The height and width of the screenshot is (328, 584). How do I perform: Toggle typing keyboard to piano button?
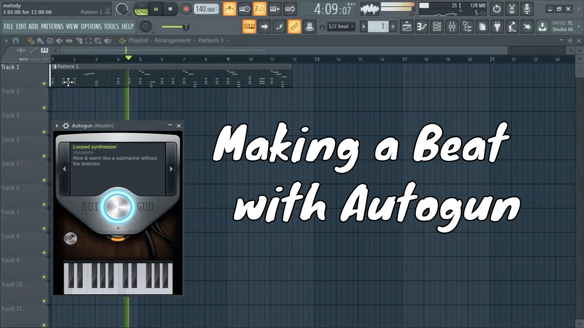tap(249, 27)
